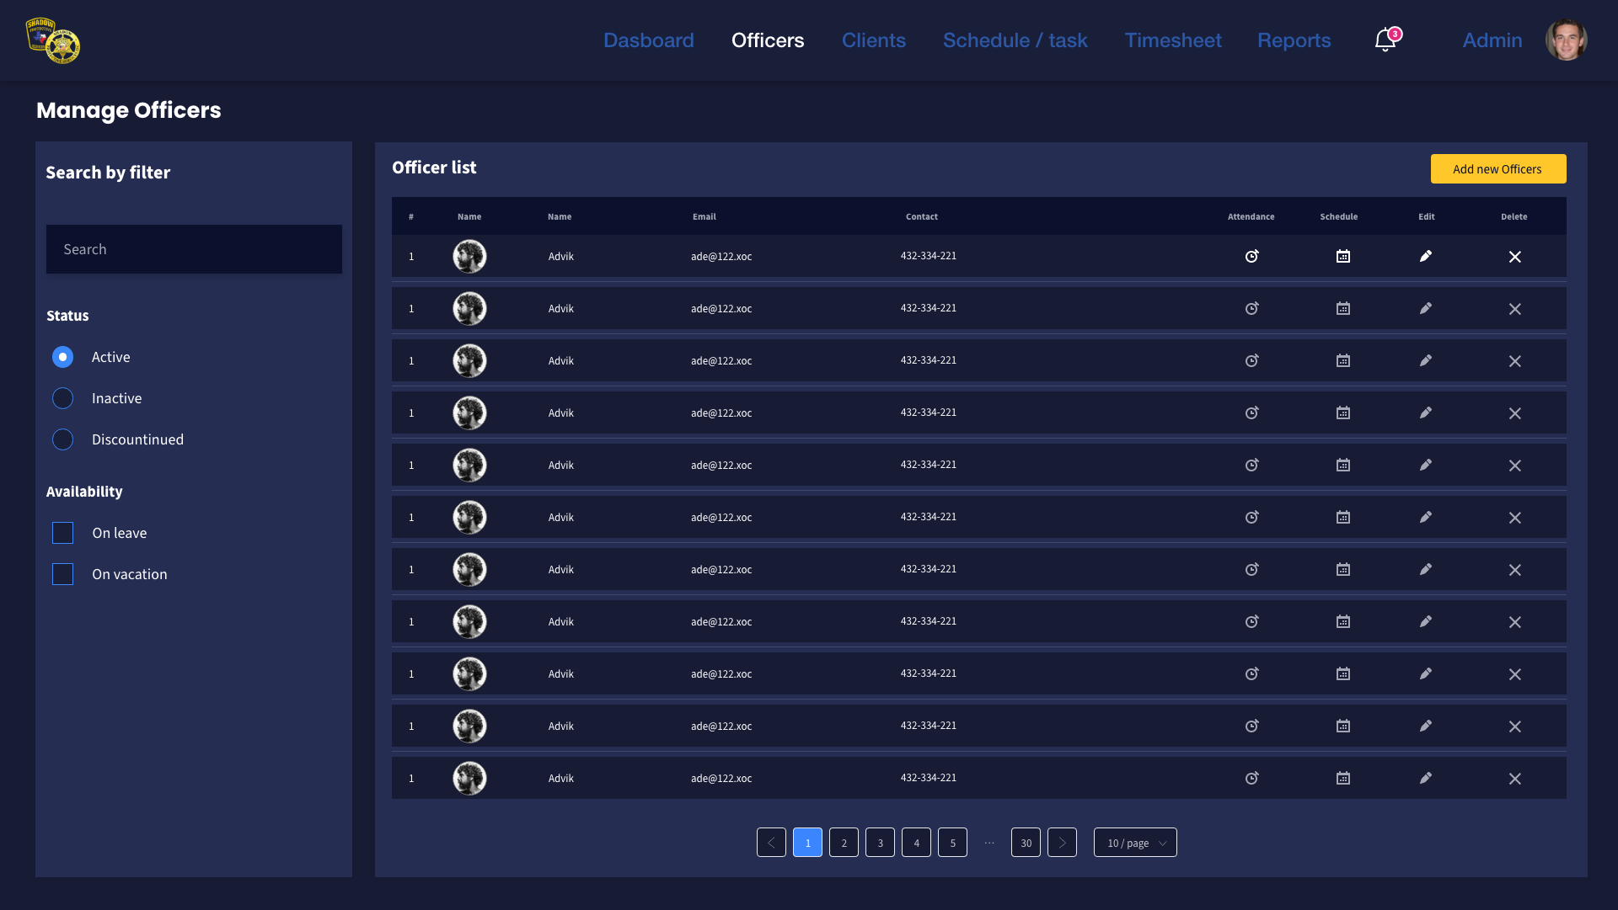Select the Discountinued status radio button
Image resolution: width=1618 pixels, height=910 pixels.
[x=63, y=439]
